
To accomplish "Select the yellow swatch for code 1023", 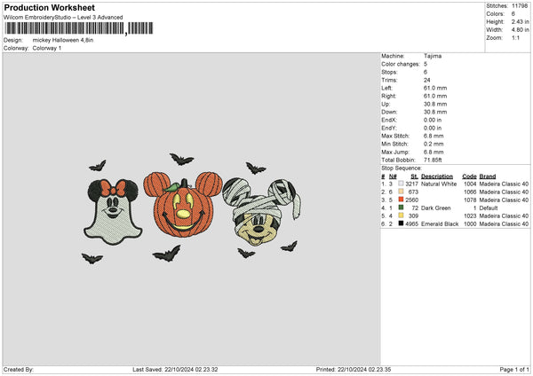I will [x=402, y=215].
